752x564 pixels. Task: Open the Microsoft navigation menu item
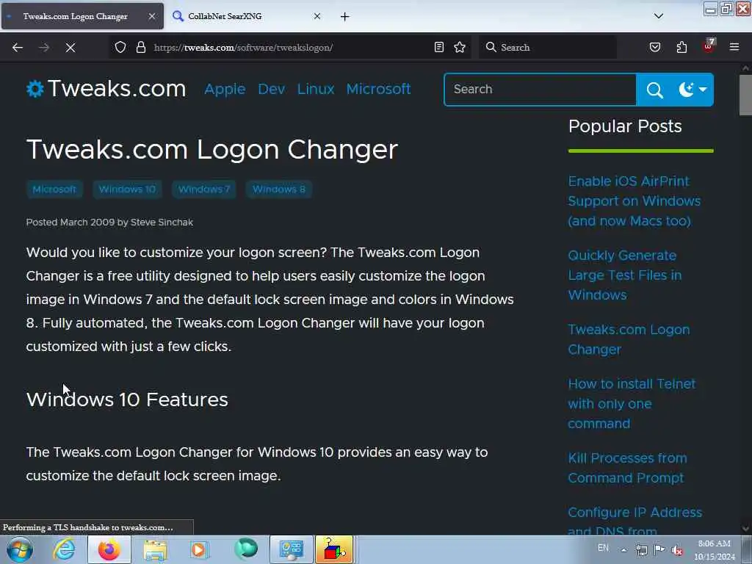coord(378,89)
